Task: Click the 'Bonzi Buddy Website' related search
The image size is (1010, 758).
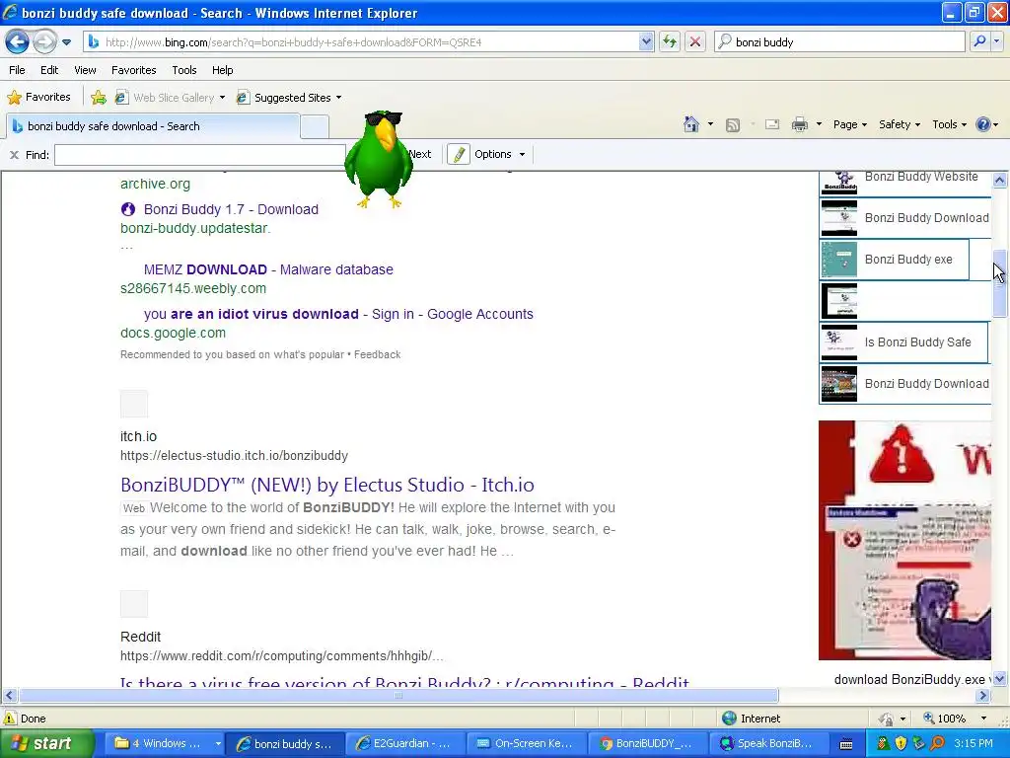Action: coord(905,182)
